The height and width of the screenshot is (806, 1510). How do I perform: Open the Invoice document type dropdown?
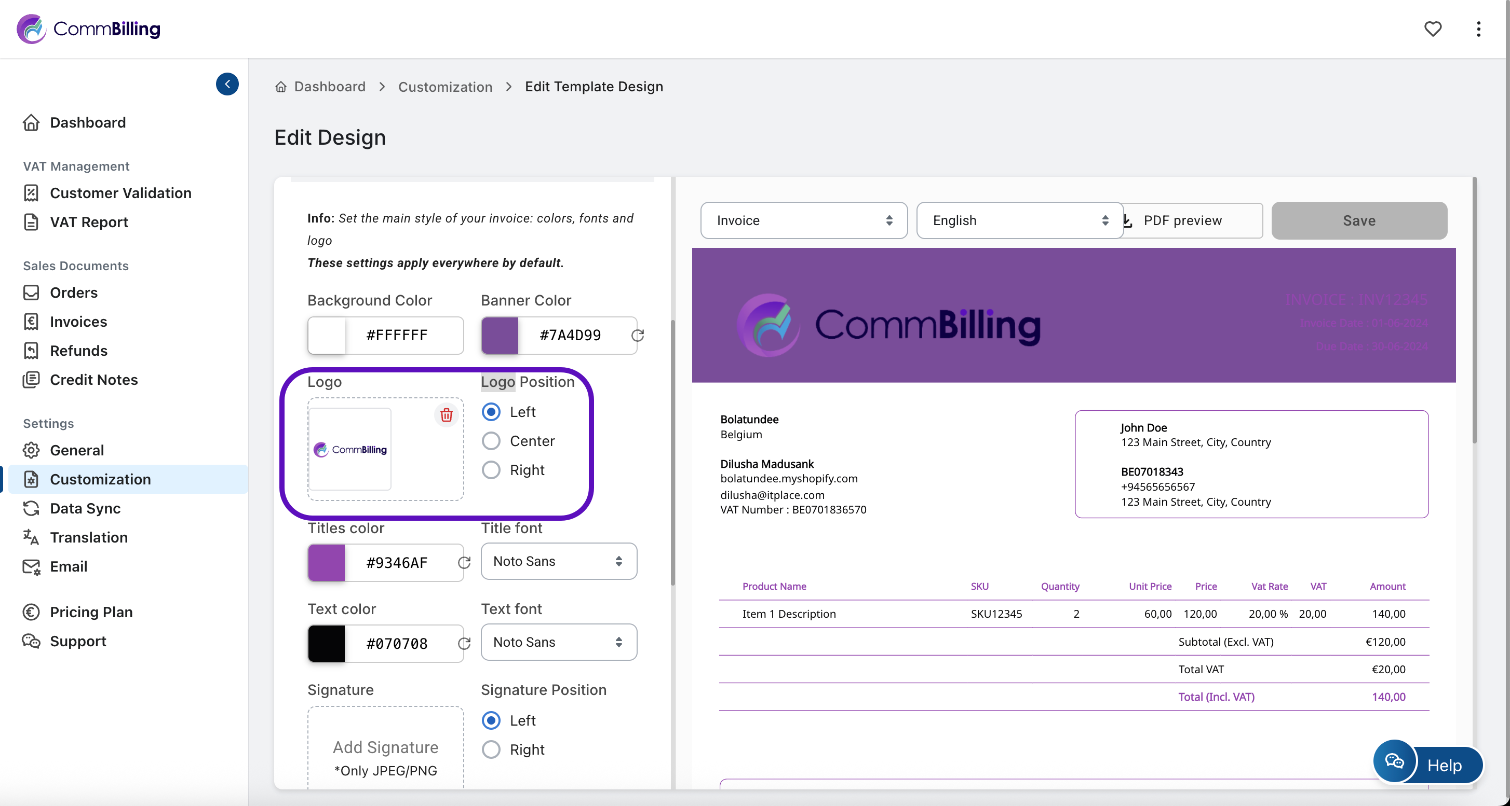pos(803,220)
